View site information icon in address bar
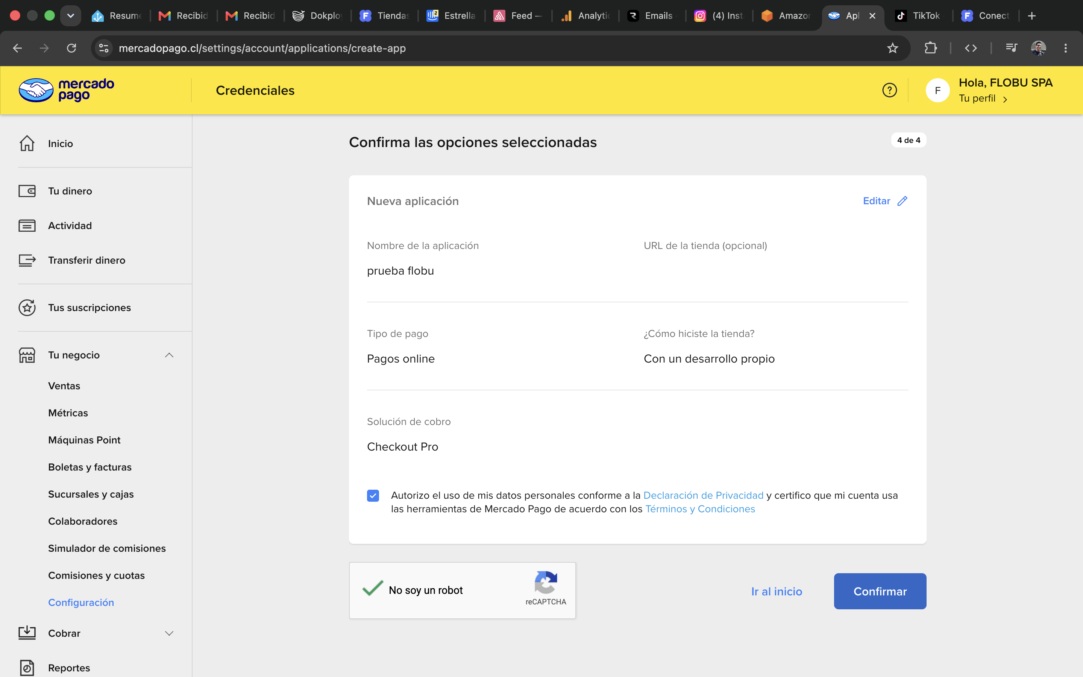This screenshot has height=677, width=1083. (104, 48)
